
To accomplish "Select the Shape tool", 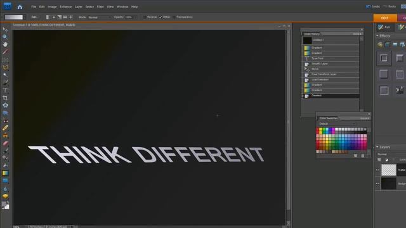I will pos(5,180).
